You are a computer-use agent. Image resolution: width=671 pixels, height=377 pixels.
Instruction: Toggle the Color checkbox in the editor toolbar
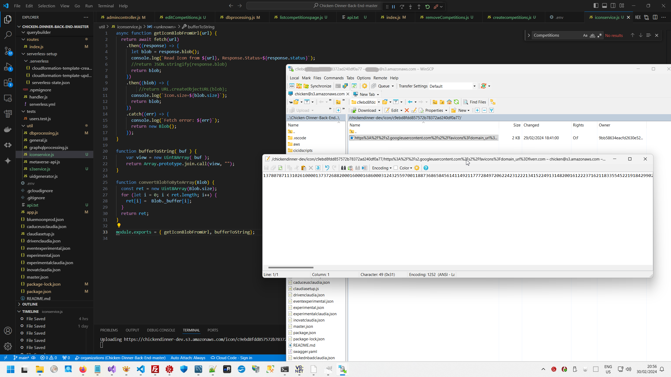pos(396,168)
